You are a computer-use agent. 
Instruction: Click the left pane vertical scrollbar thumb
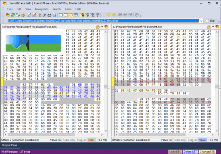coord(106,86)
